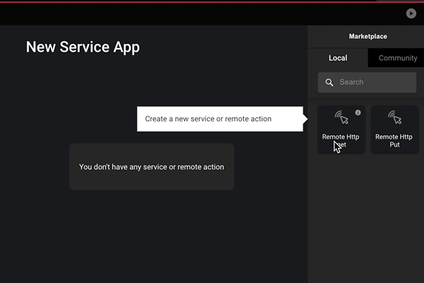Click the Remote Http Put pointer icon
This screenshot has height=283, width=424.
pyautogui.click(x=394, y=117)
